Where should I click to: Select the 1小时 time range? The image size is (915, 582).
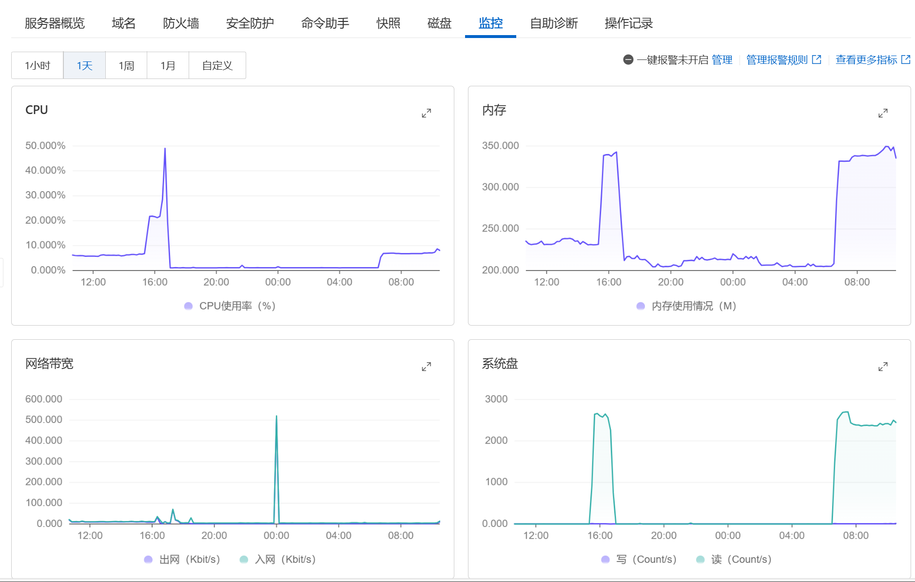tap(37, 65)
